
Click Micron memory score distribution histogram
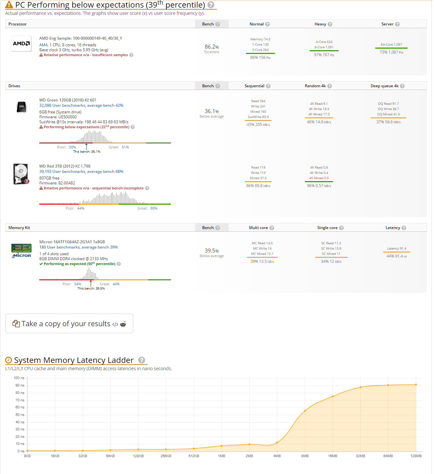(105, 274)
